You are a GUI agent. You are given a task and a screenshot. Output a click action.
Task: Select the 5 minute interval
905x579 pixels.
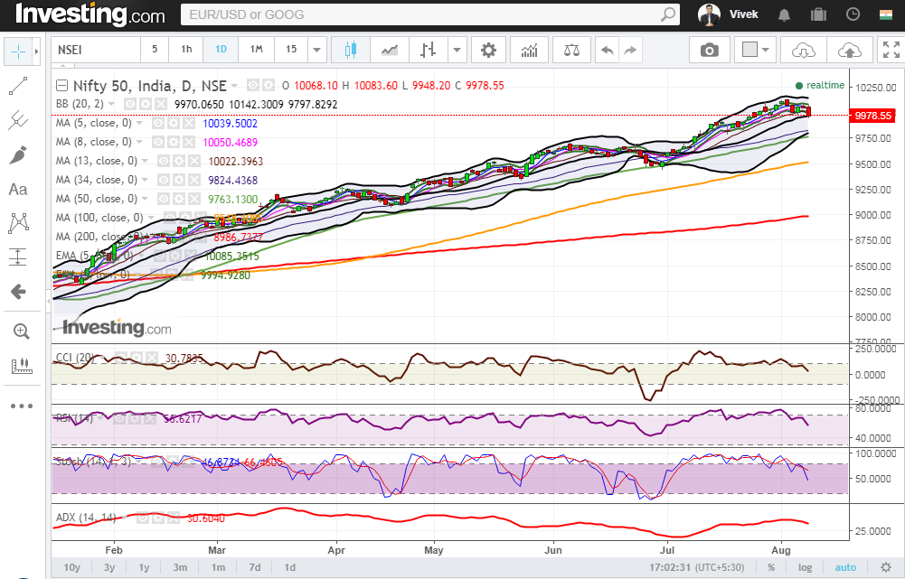tap(155, 50)
